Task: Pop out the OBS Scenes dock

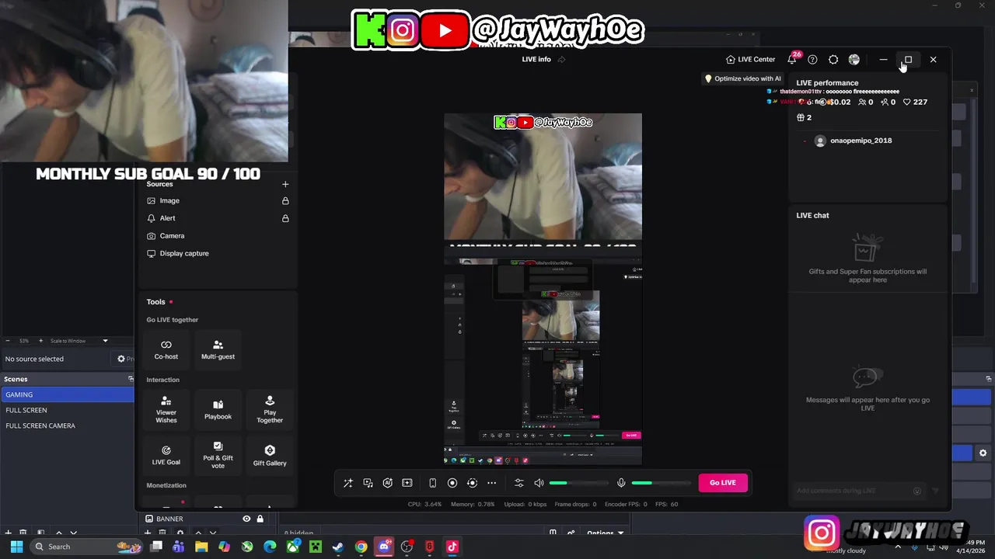Action: click(x=130, y=379)
